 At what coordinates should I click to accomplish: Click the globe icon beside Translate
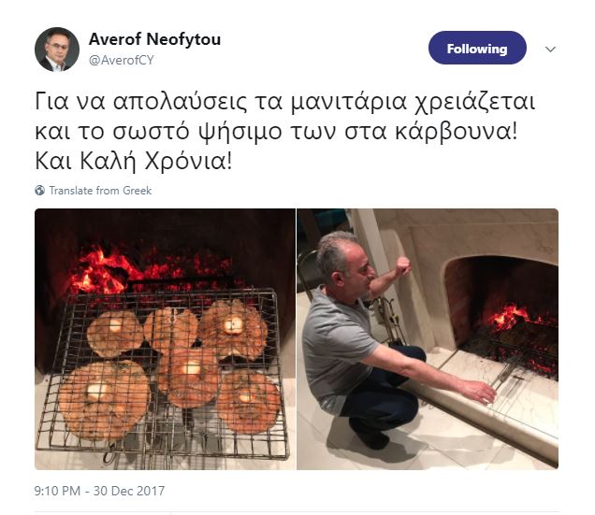(x=40, y=191)
